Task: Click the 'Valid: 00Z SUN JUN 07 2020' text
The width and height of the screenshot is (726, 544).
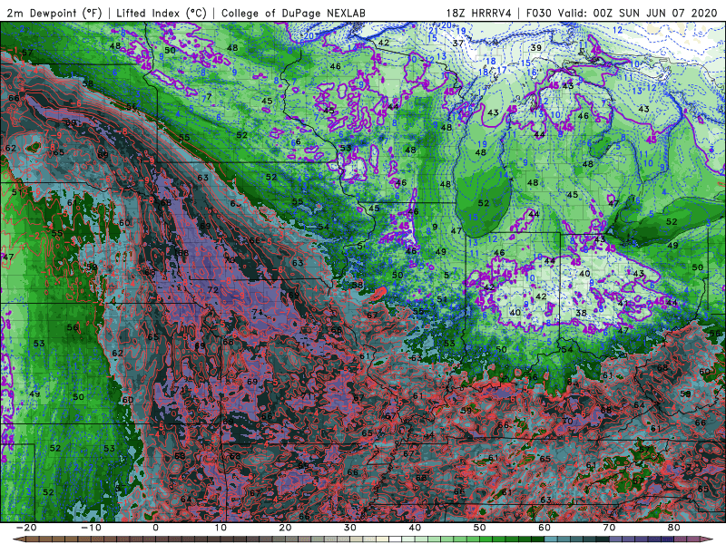Action: pyautogui.click(x=637, y=14)
